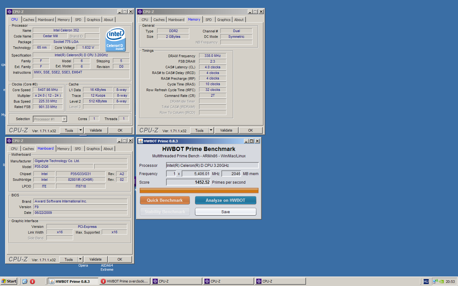Open the Opera desktop shortcut
This screenshot has width=458, height=286.
83,265
